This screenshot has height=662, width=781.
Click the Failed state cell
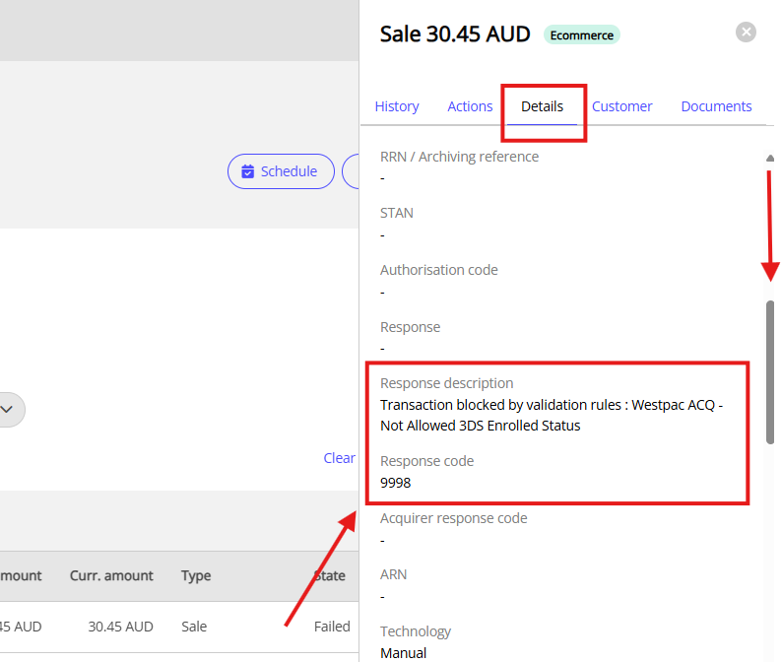point(332,627)
